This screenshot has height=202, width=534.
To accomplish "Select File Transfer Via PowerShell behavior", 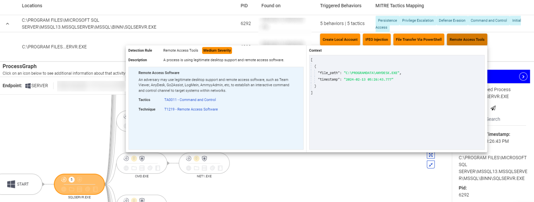I will (419, 40).
